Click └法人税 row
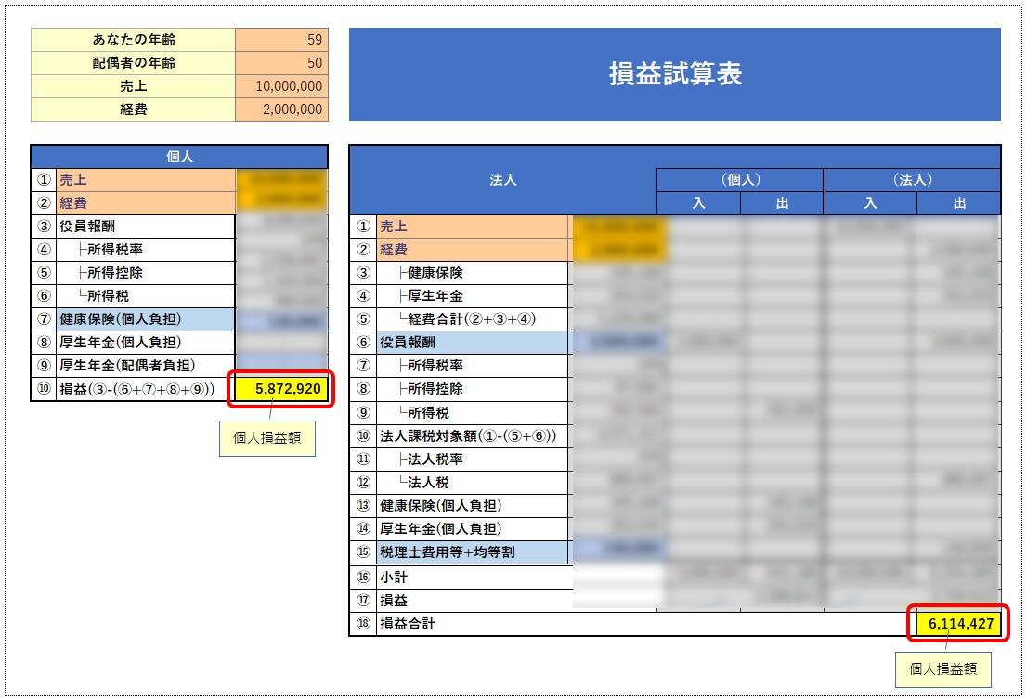 pos(474,483)
